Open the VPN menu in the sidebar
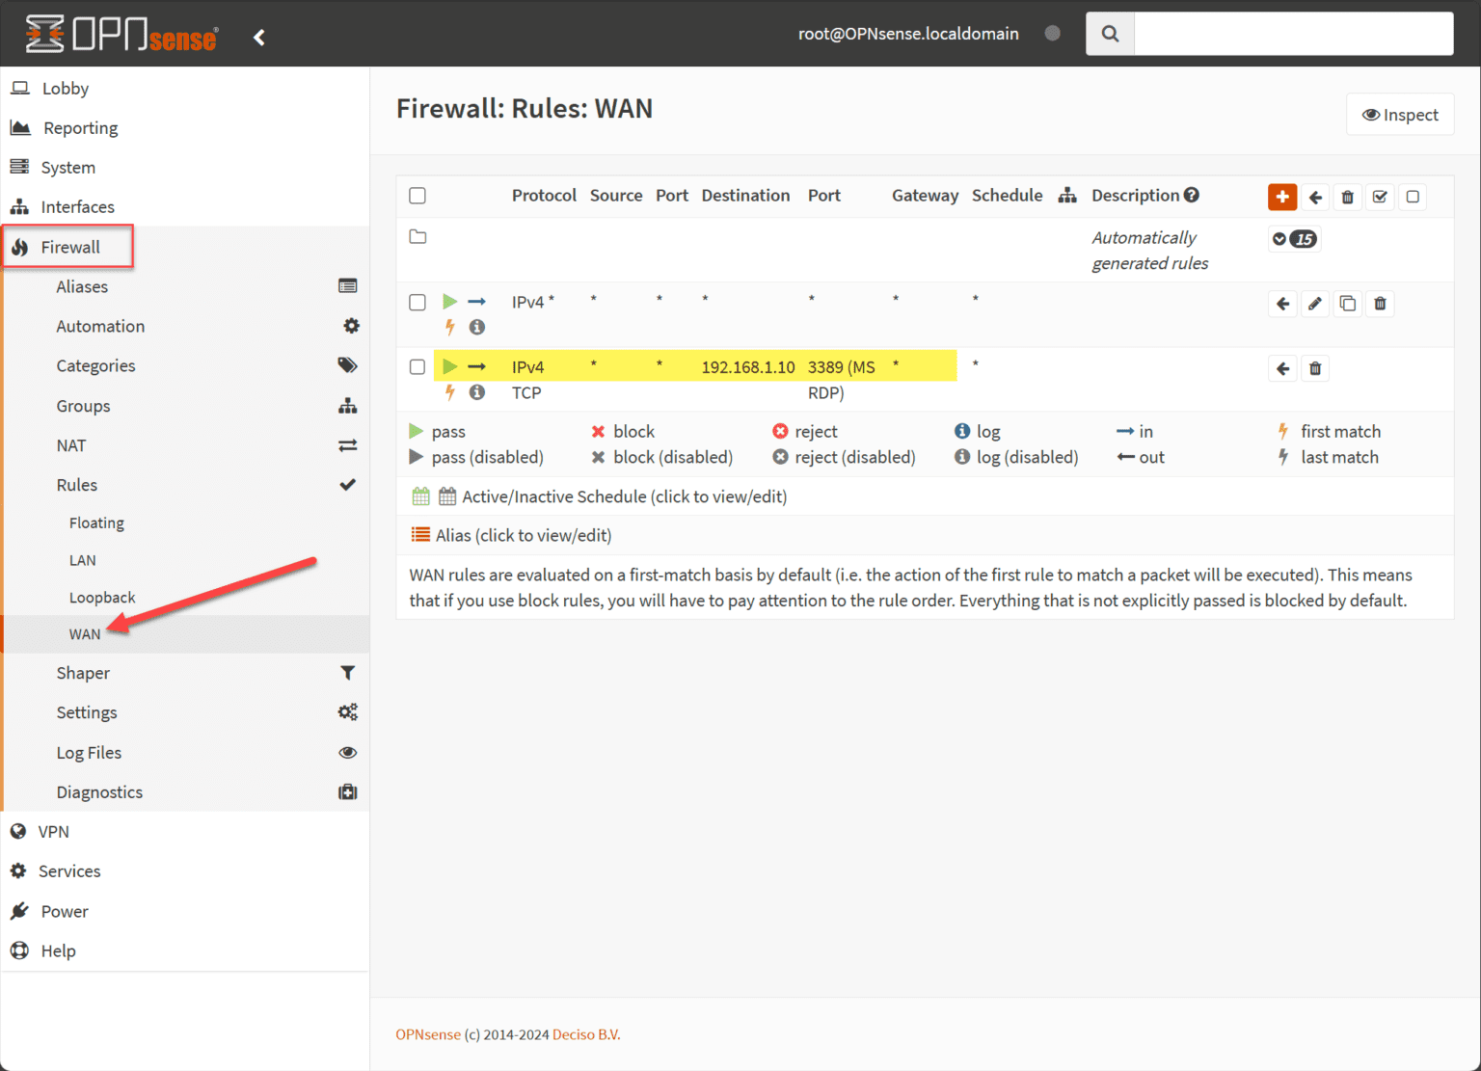The width and height of the screenshot is (1481, 1071). 53,831
